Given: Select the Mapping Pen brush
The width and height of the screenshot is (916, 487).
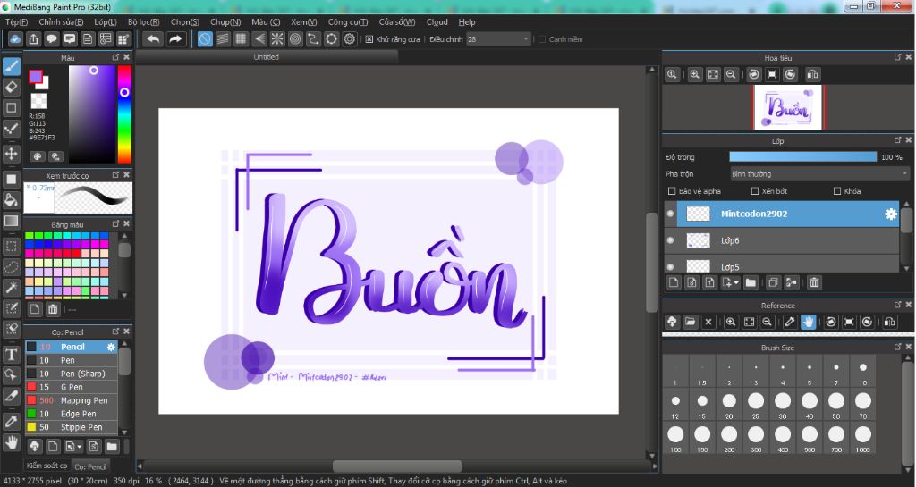Looking at the screenshot, I should (72, 400).
